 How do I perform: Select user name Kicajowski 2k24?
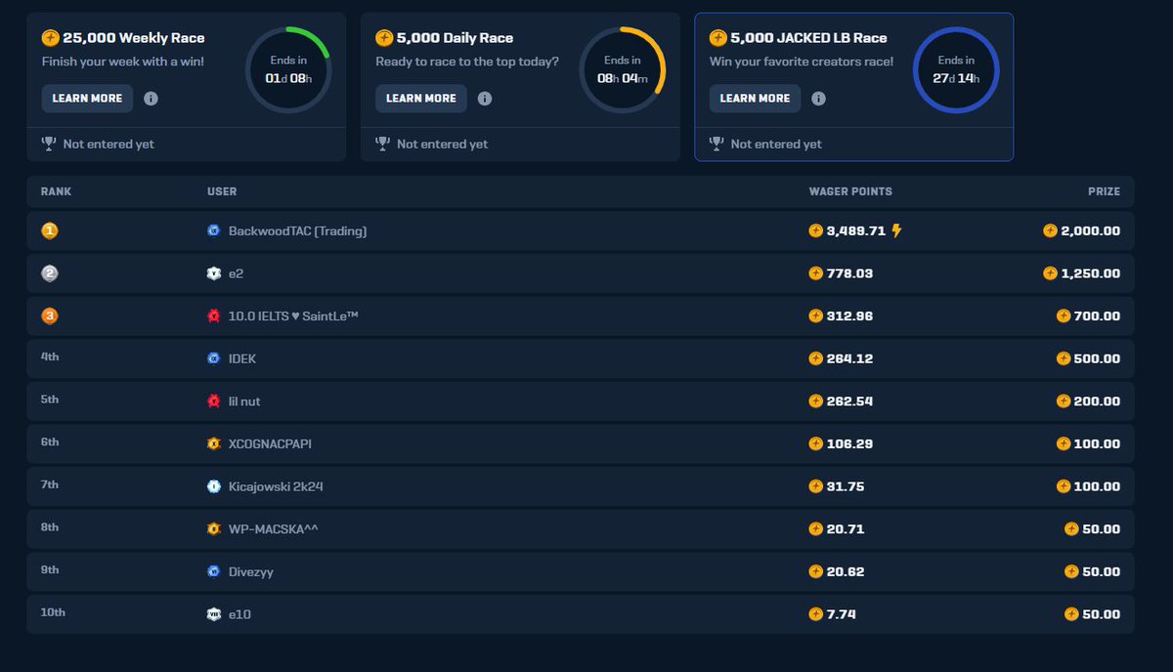click(276, 486)
